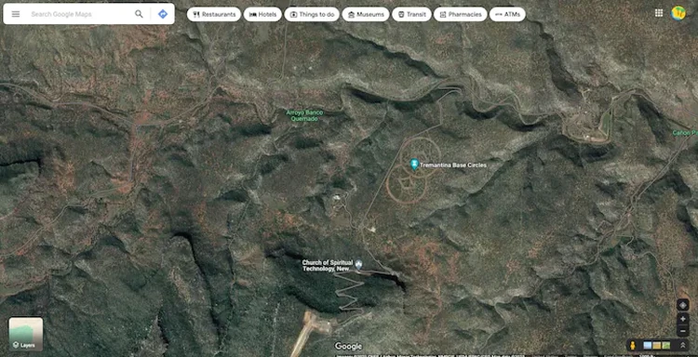Zoom out with the minus button

pyautogui.click(x=682, y=331)
